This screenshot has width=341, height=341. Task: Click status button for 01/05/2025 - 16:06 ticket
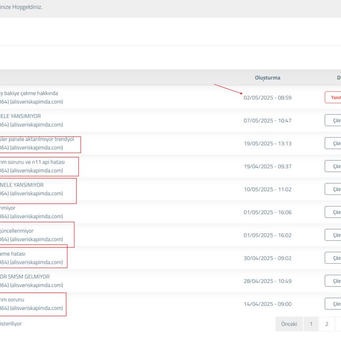pyautogui.click(x=333, y=212)
